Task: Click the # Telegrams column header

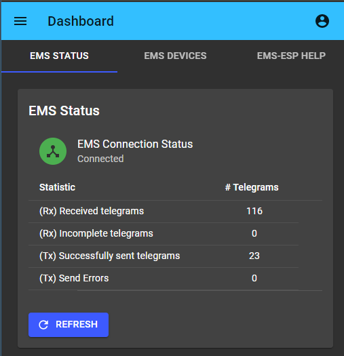Action: coord(252,187)
